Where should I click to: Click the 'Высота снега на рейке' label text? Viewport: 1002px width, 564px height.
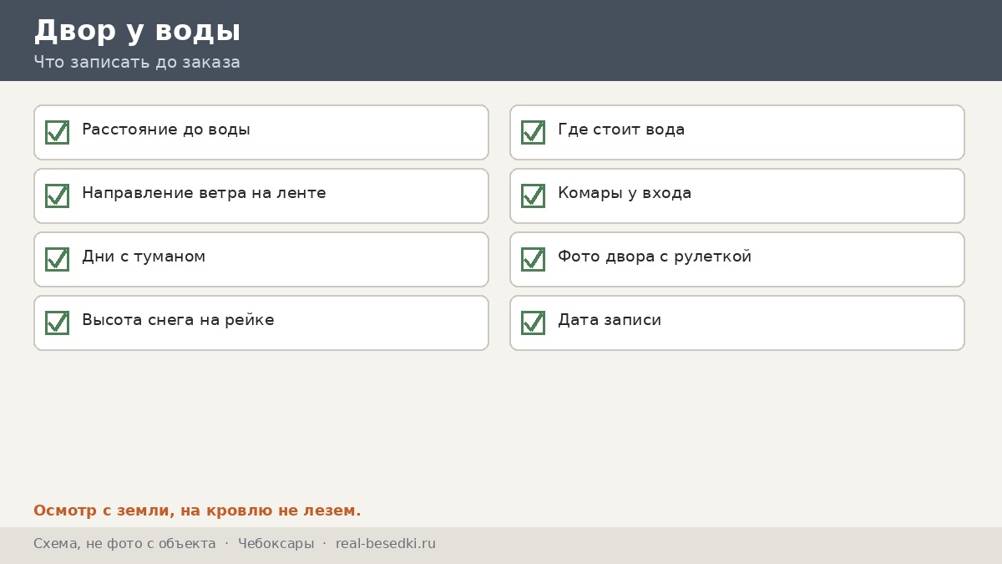(x=178, y=320)
